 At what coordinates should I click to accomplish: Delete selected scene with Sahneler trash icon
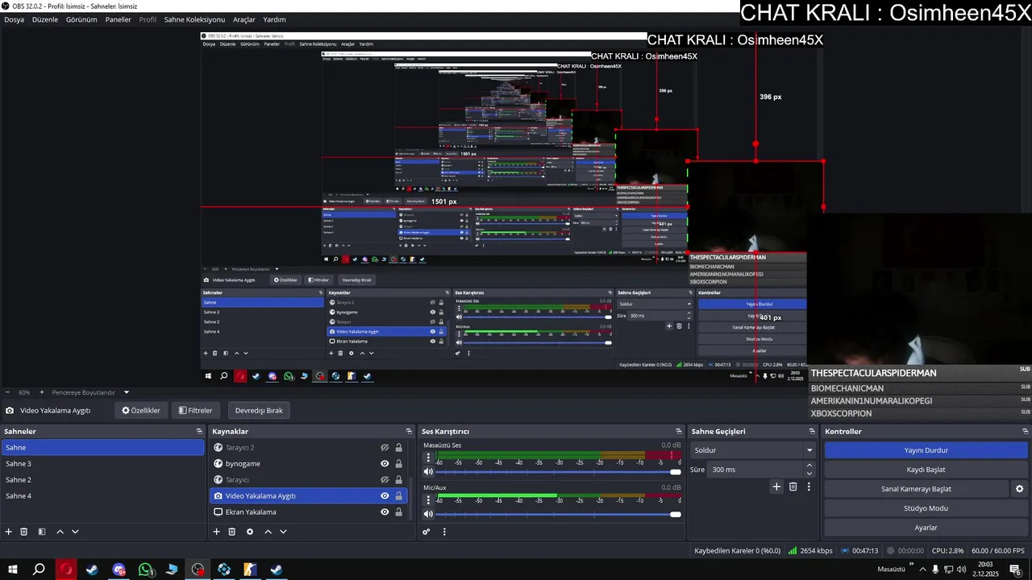pyautogui.click(x=24, y=532)
